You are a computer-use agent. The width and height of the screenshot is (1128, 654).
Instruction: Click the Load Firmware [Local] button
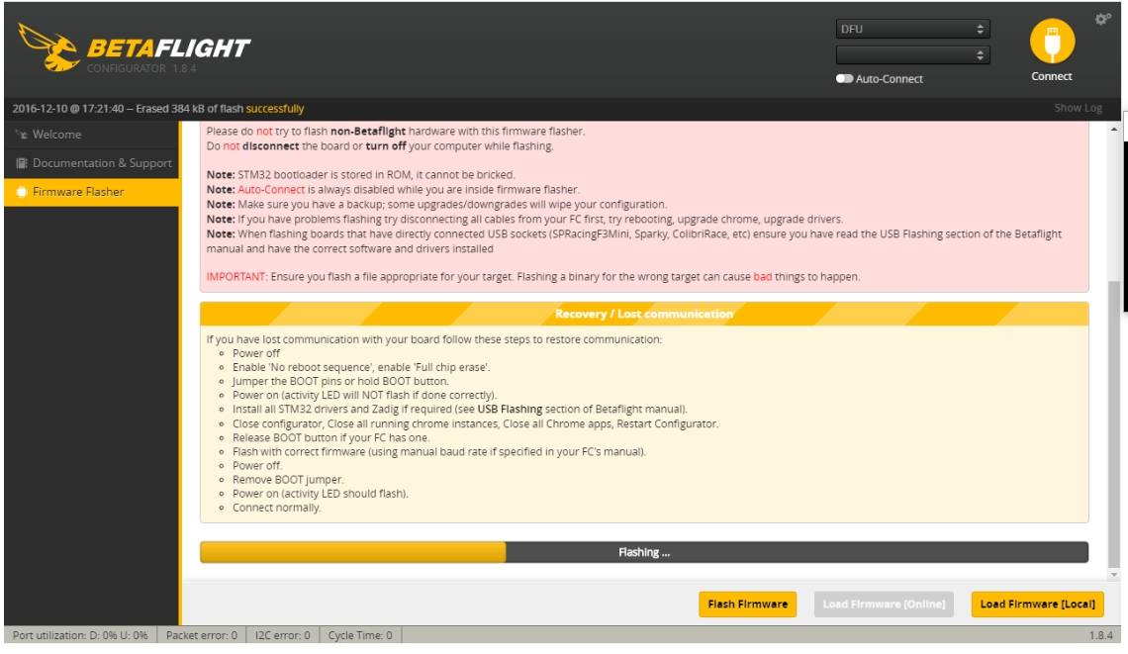1037,605
